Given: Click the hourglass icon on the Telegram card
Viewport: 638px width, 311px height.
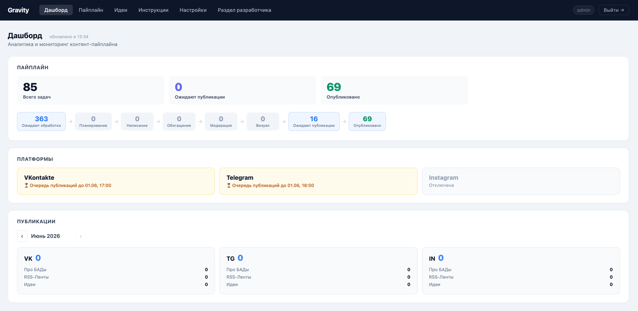Looking at the screenshot, I should (x=229, y=185).
